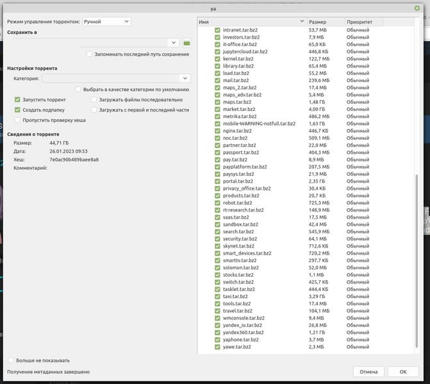Toggle set as default category checkbox
The height and width of the screenshot is (384, 430).
click(x=78, y=89)
